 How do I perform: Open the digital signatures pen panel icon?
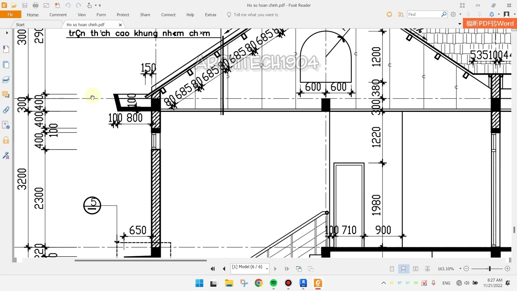6,156
